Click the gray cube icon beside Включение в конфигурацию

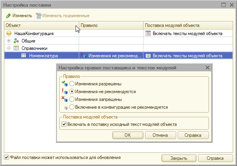[x=66, y=108]
